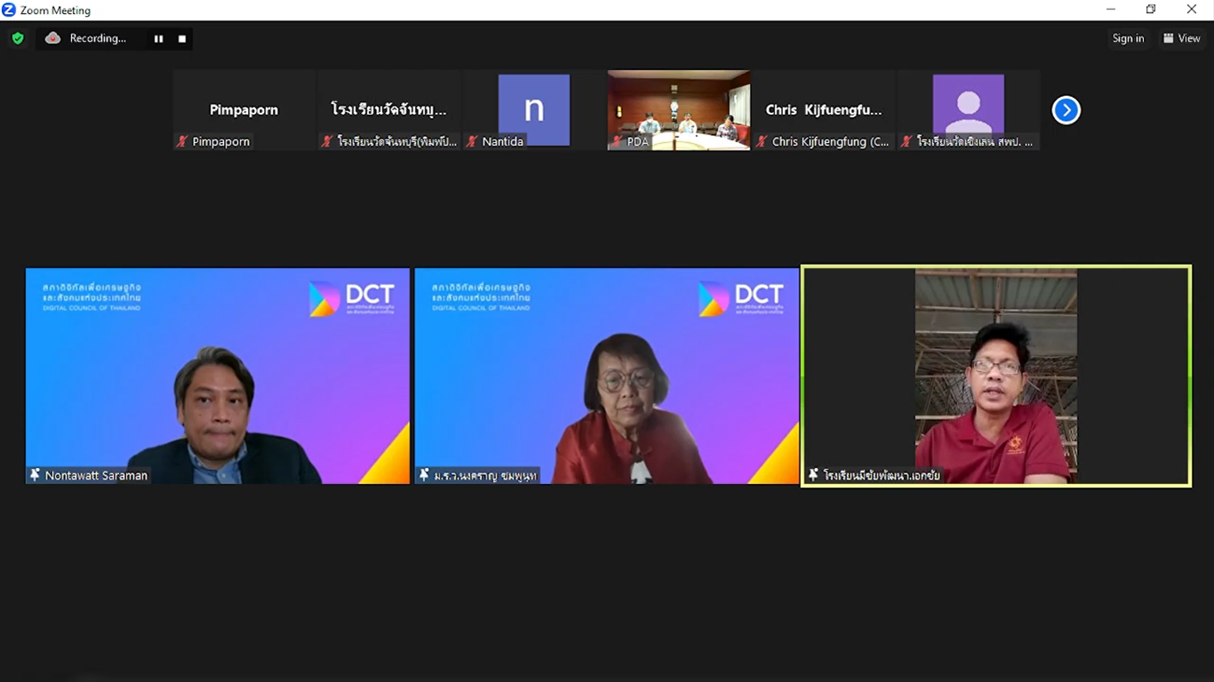Click the pin icon beside Nontawatt Saraman
1214x682 pixels.
[36, 475]
